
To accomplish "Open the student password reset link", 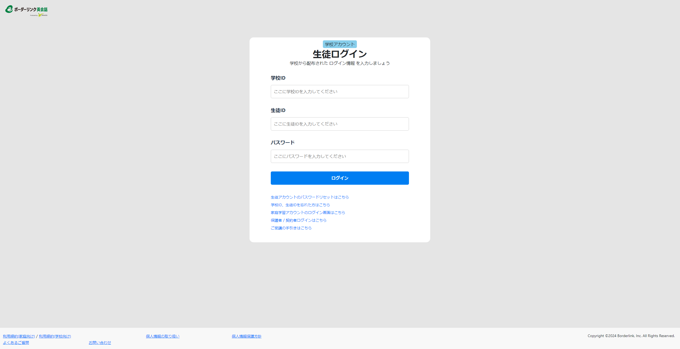I will pyautogui.click(x=310, y=197).
